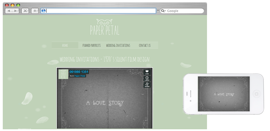Stop page loading with the X button

pos(25,11)
